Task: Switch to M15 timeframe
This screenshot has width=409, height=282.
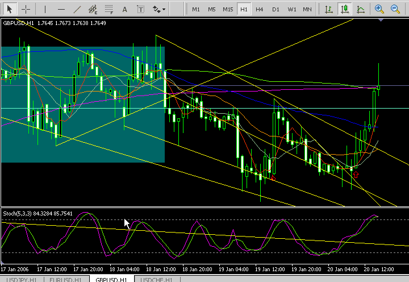Action: pos(228,10)
